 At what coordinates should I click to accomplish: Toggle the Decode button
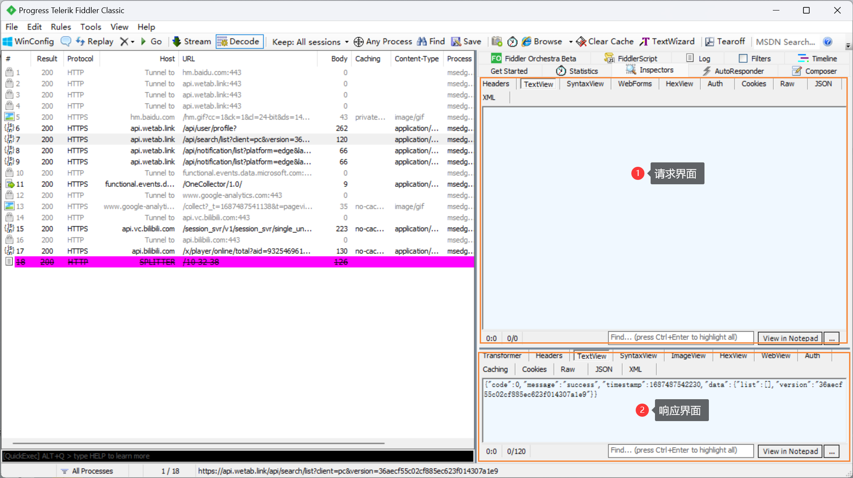239,42
